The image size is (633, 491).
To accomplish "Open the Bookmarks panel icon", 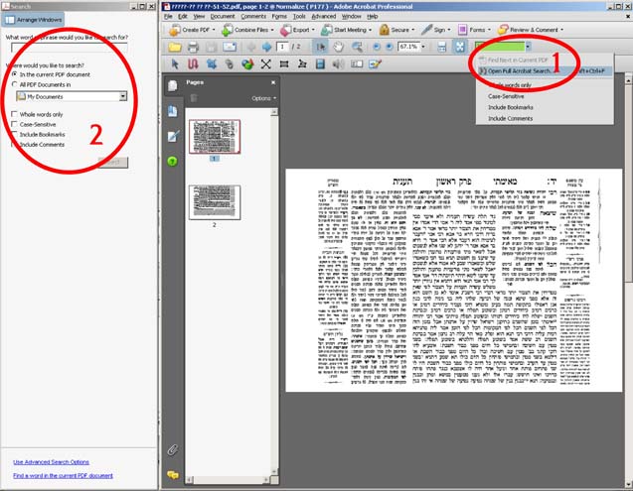I will (x=172, y=111).
